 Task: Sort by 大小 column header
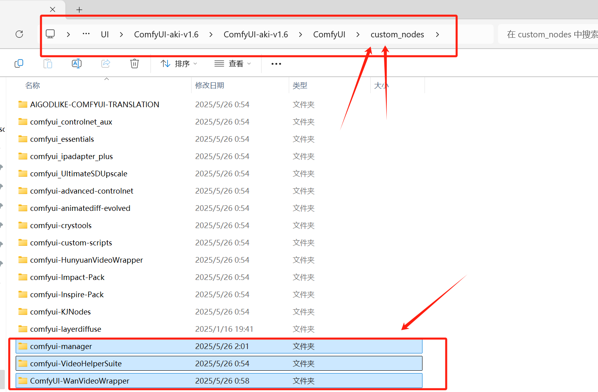pyautogui.click(x=382, y=86)
